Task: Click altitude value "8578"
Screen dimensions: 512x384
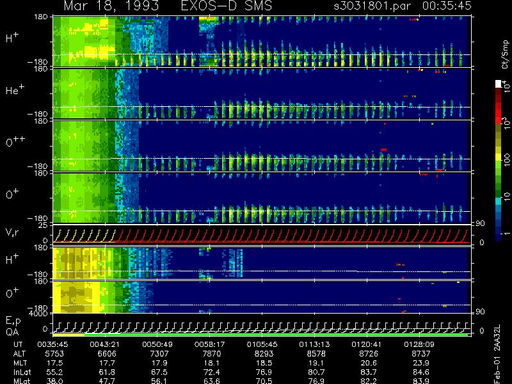Action: 316,354
